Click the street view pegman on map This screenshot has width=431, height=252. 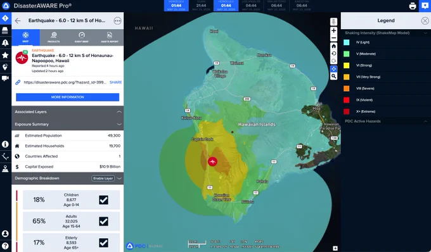pyautogui.click(x=333, y=22)
